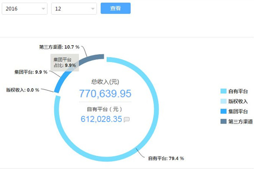
Task: Click the 集团平台 legend color square
Action: pos(224,112)
